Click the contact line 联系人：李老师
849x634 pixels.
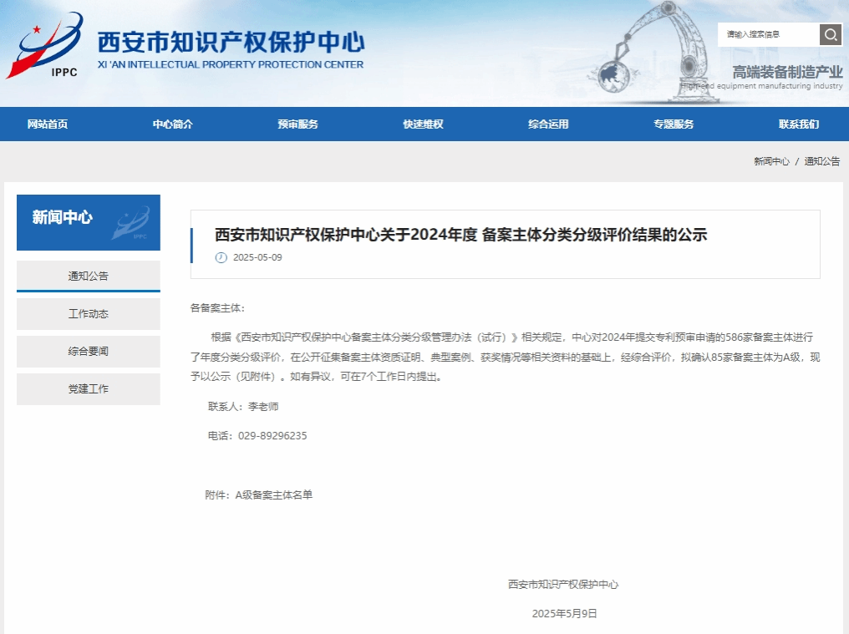[243, 407]
